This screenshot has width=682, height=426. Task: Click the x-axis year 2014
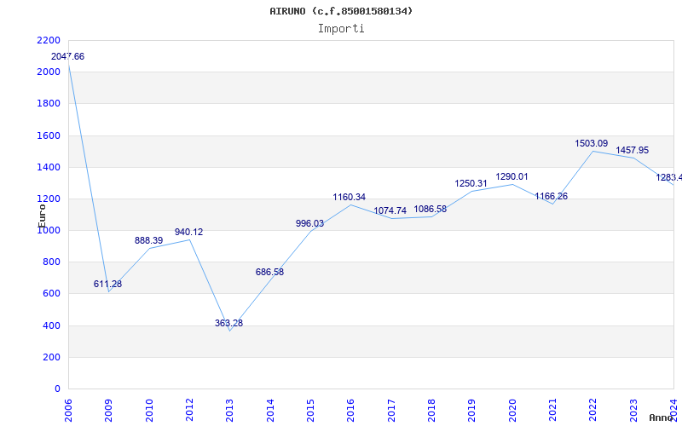click(270, 411)
